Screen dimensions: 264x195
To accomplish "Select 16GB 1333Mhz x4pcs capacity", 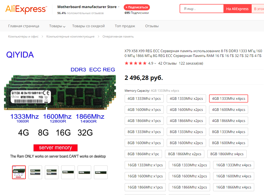I will point(234,165).
